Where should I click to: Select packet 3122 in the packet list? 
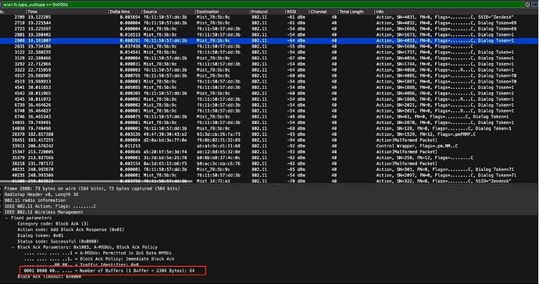[x=269, y=52]
